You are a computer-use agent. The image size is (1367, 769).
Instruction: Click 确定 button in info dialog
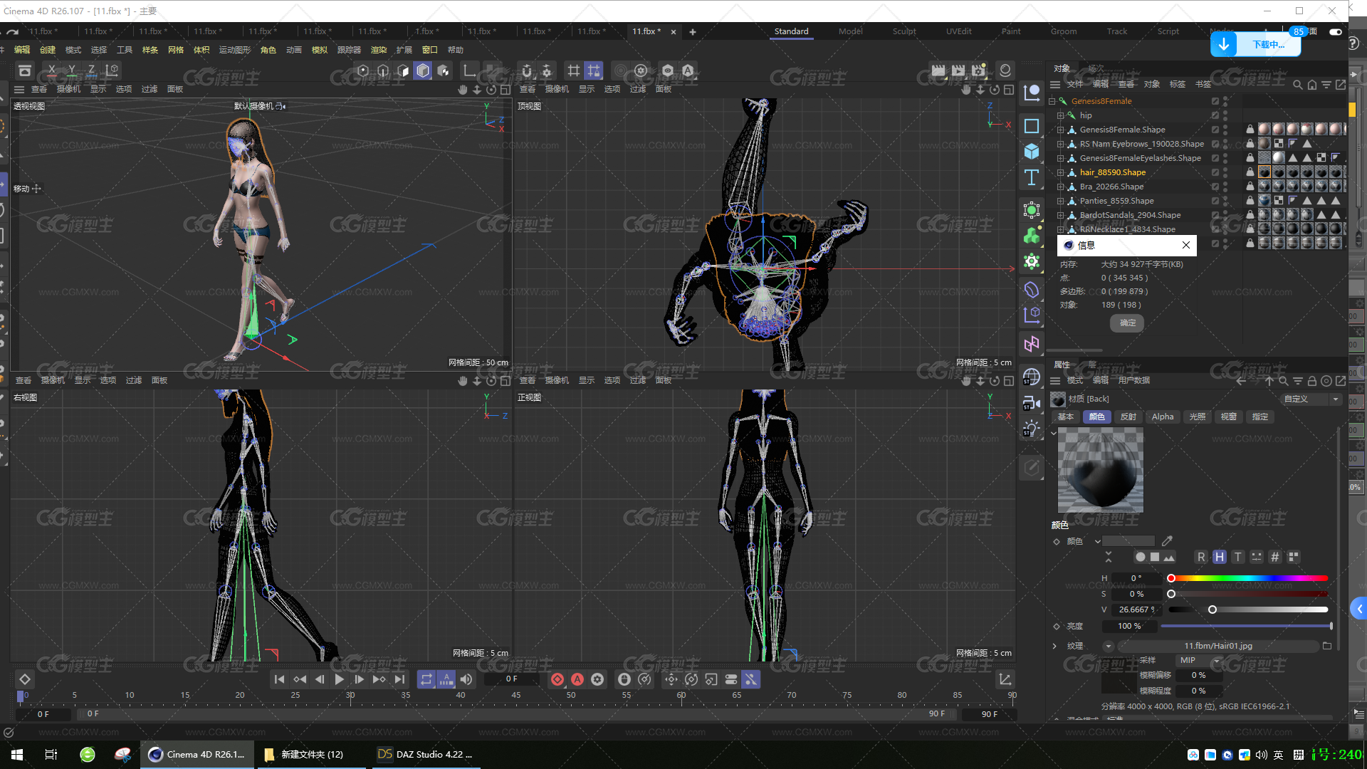tap(1128, 323)
